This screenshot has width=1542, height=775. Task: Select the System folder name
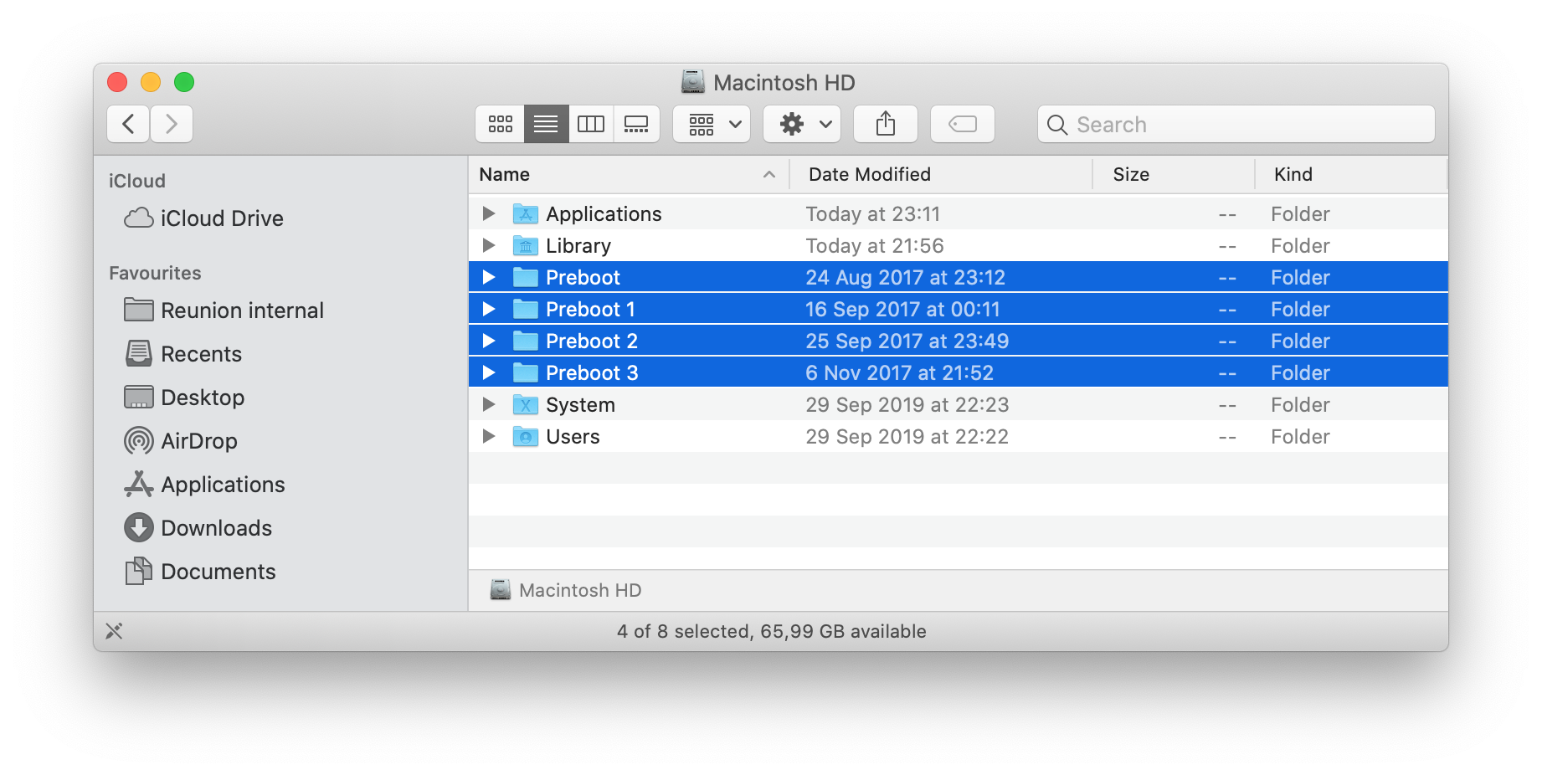(x=580, y=405)
